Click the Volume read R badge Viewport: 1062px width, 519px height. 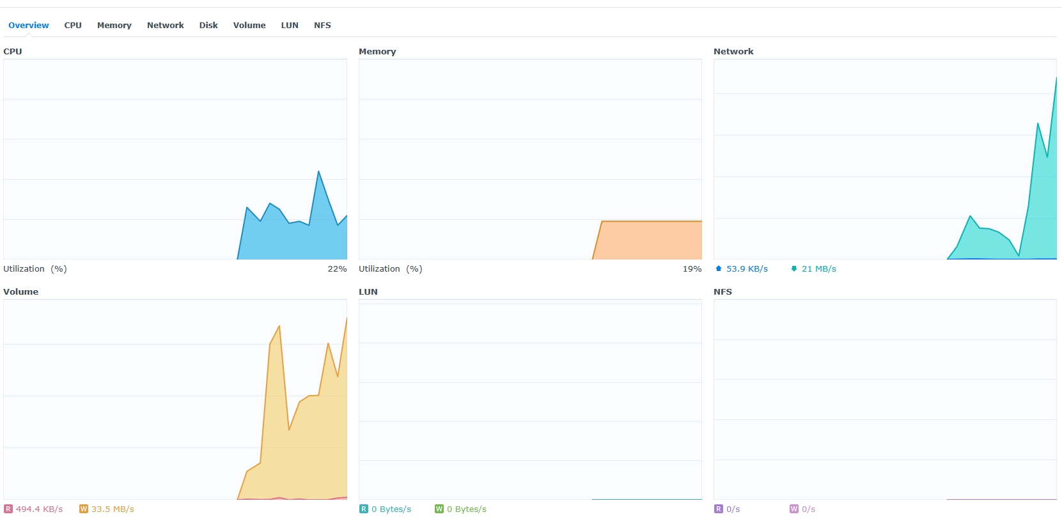click(8, 509)
